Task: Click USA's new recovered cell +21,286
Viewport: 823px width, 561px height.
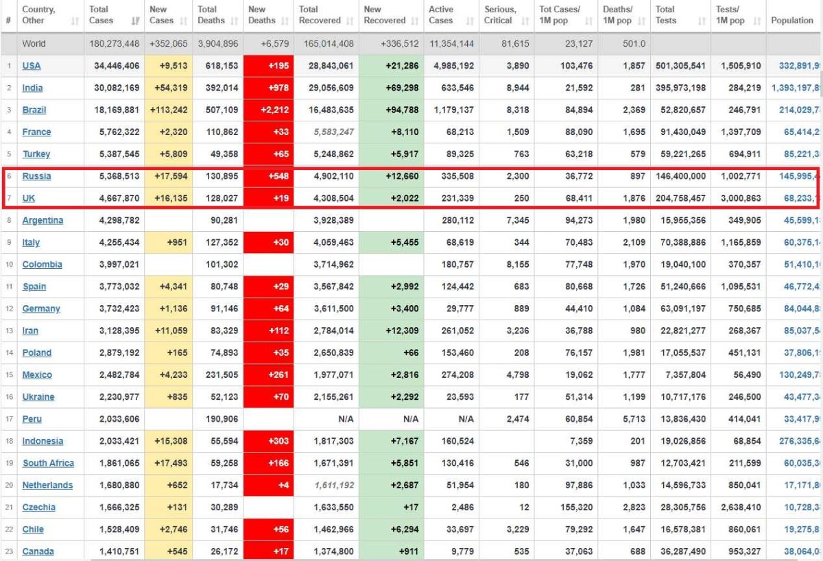Action: coord(391,66)
